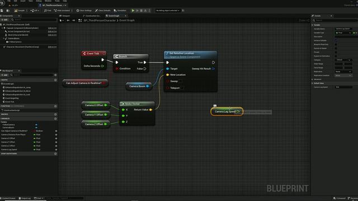Image resolution: width=358 pixels, height=201 pixels.
Task: Click the Stop playback button in the toolbar
Action: (142, 11)
